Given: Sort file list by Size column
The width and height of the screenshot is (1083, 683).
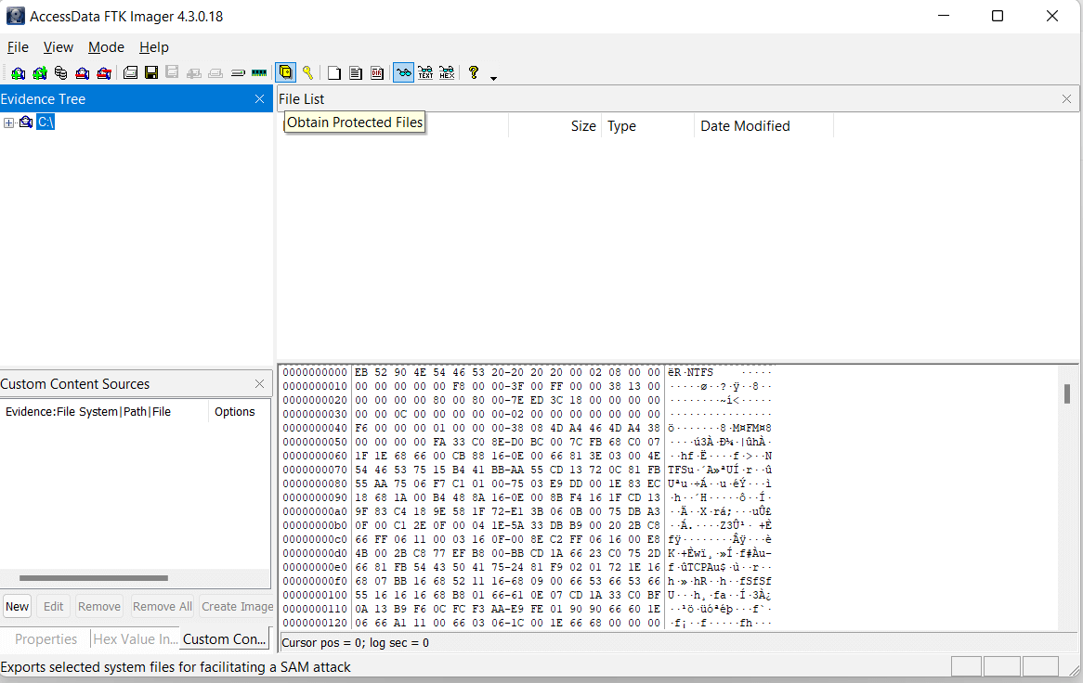Looking at the screenshot, I should [555, 126].
